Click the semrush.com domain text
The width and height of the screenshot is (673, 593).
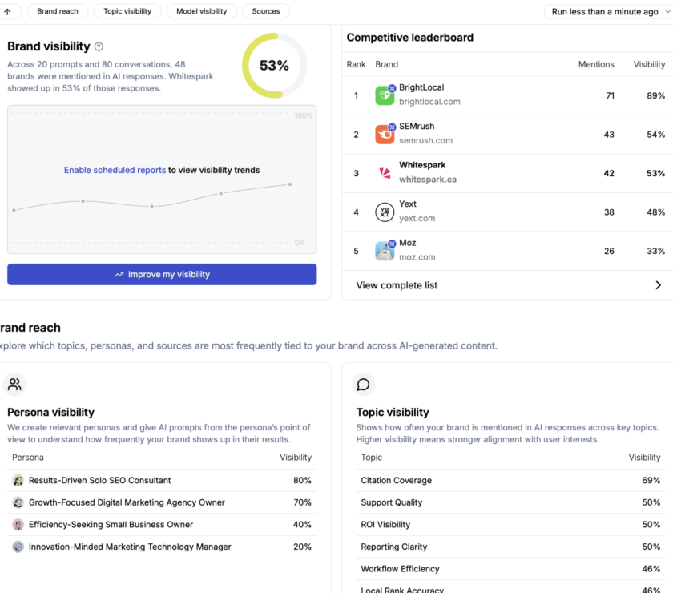pos(425,140)
